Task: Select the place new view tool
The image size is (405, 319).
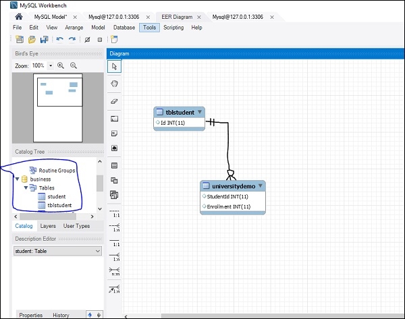Action: (x=114, y=180)
